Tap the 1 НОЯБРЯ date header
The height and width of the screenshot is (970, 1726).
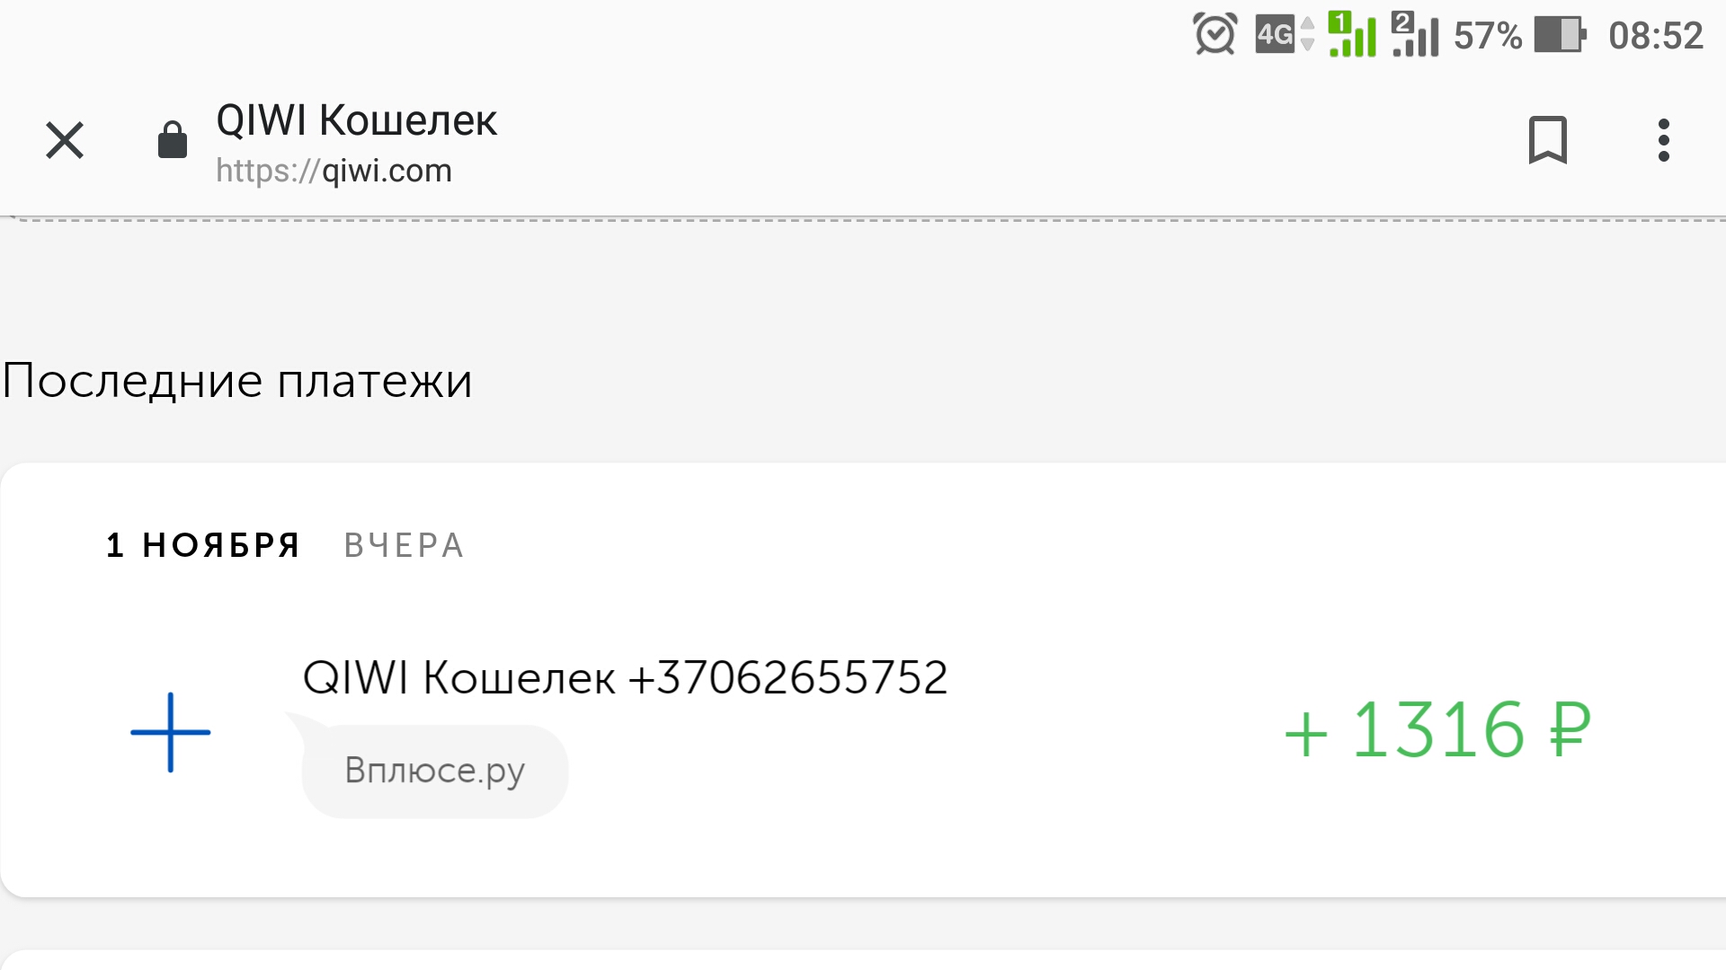point(203,545)
